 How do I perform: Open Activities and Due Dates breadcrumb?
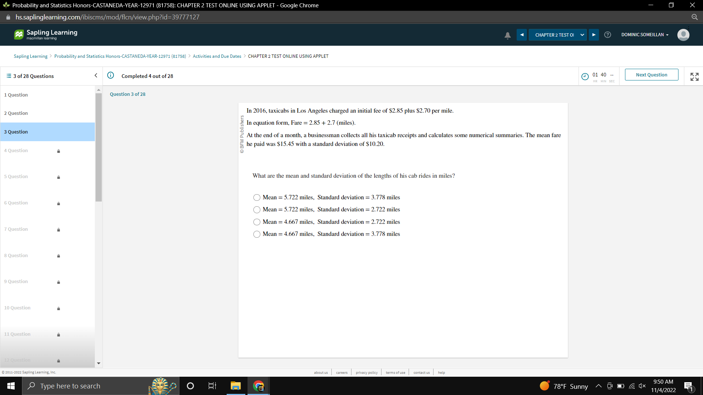[x=217, y=56]
